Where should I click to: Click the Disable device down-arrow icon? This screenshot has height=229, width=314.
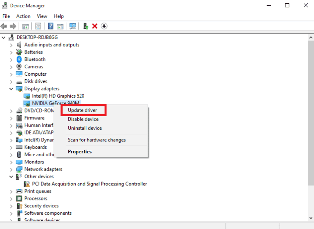(104, 26)
